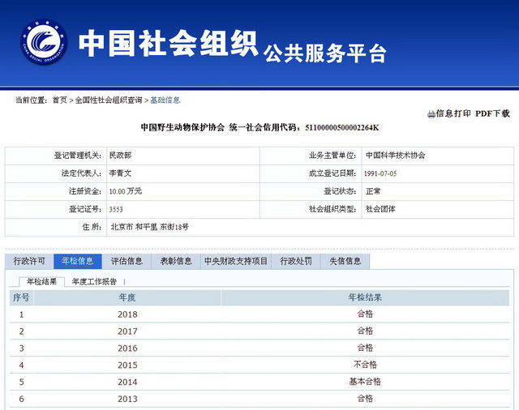Image resolution: width=519 pixels, height=410 pixels.
Task: Open 全国性社会组织查询 breadcrumb link
Action: point(109,100)
